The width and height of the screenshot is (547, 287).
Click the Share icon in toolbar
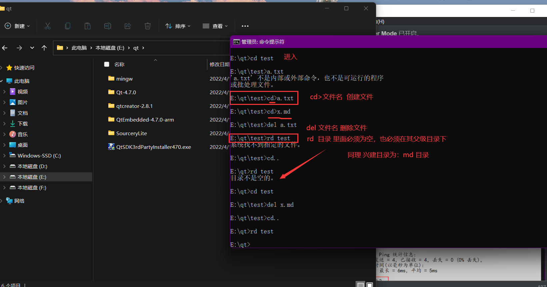point(128,26)
